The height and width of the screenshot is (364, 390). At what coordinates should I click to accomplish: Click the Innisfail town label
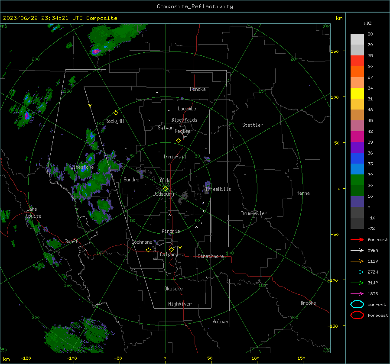pos(175,157)
